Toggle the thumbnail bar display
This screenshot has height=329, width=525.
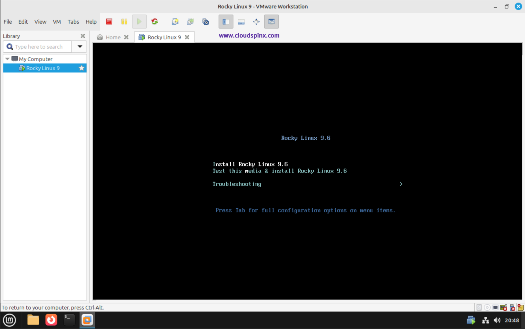[240, 22]
